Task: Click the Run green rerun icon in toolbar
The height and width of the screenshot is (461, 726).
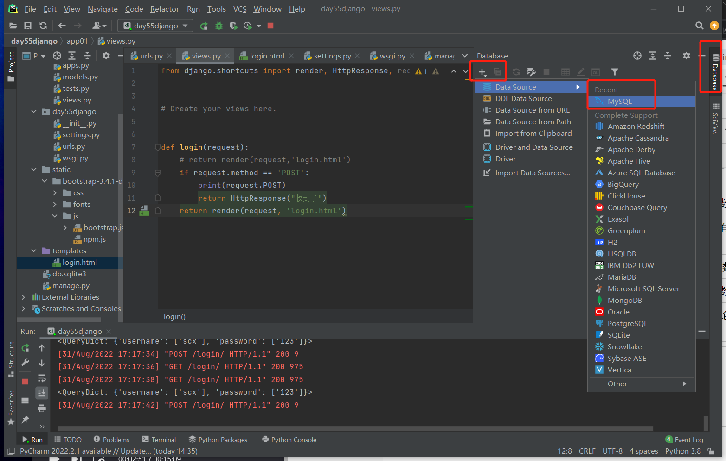Action: point(204,26)
